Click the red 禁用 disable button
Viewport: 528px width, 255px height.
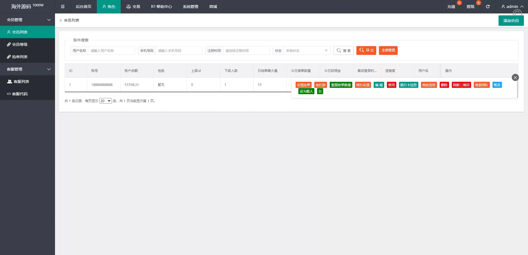391,85
